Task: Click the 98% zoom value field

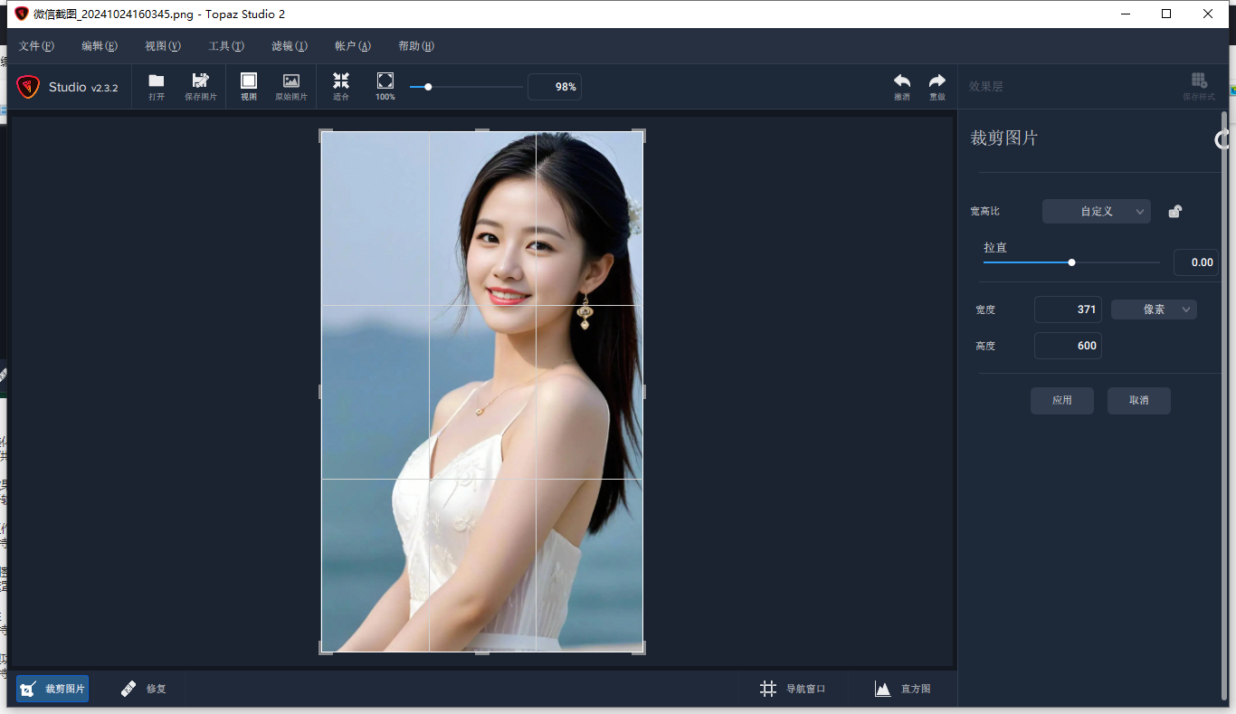Action: tap(555, 87)
